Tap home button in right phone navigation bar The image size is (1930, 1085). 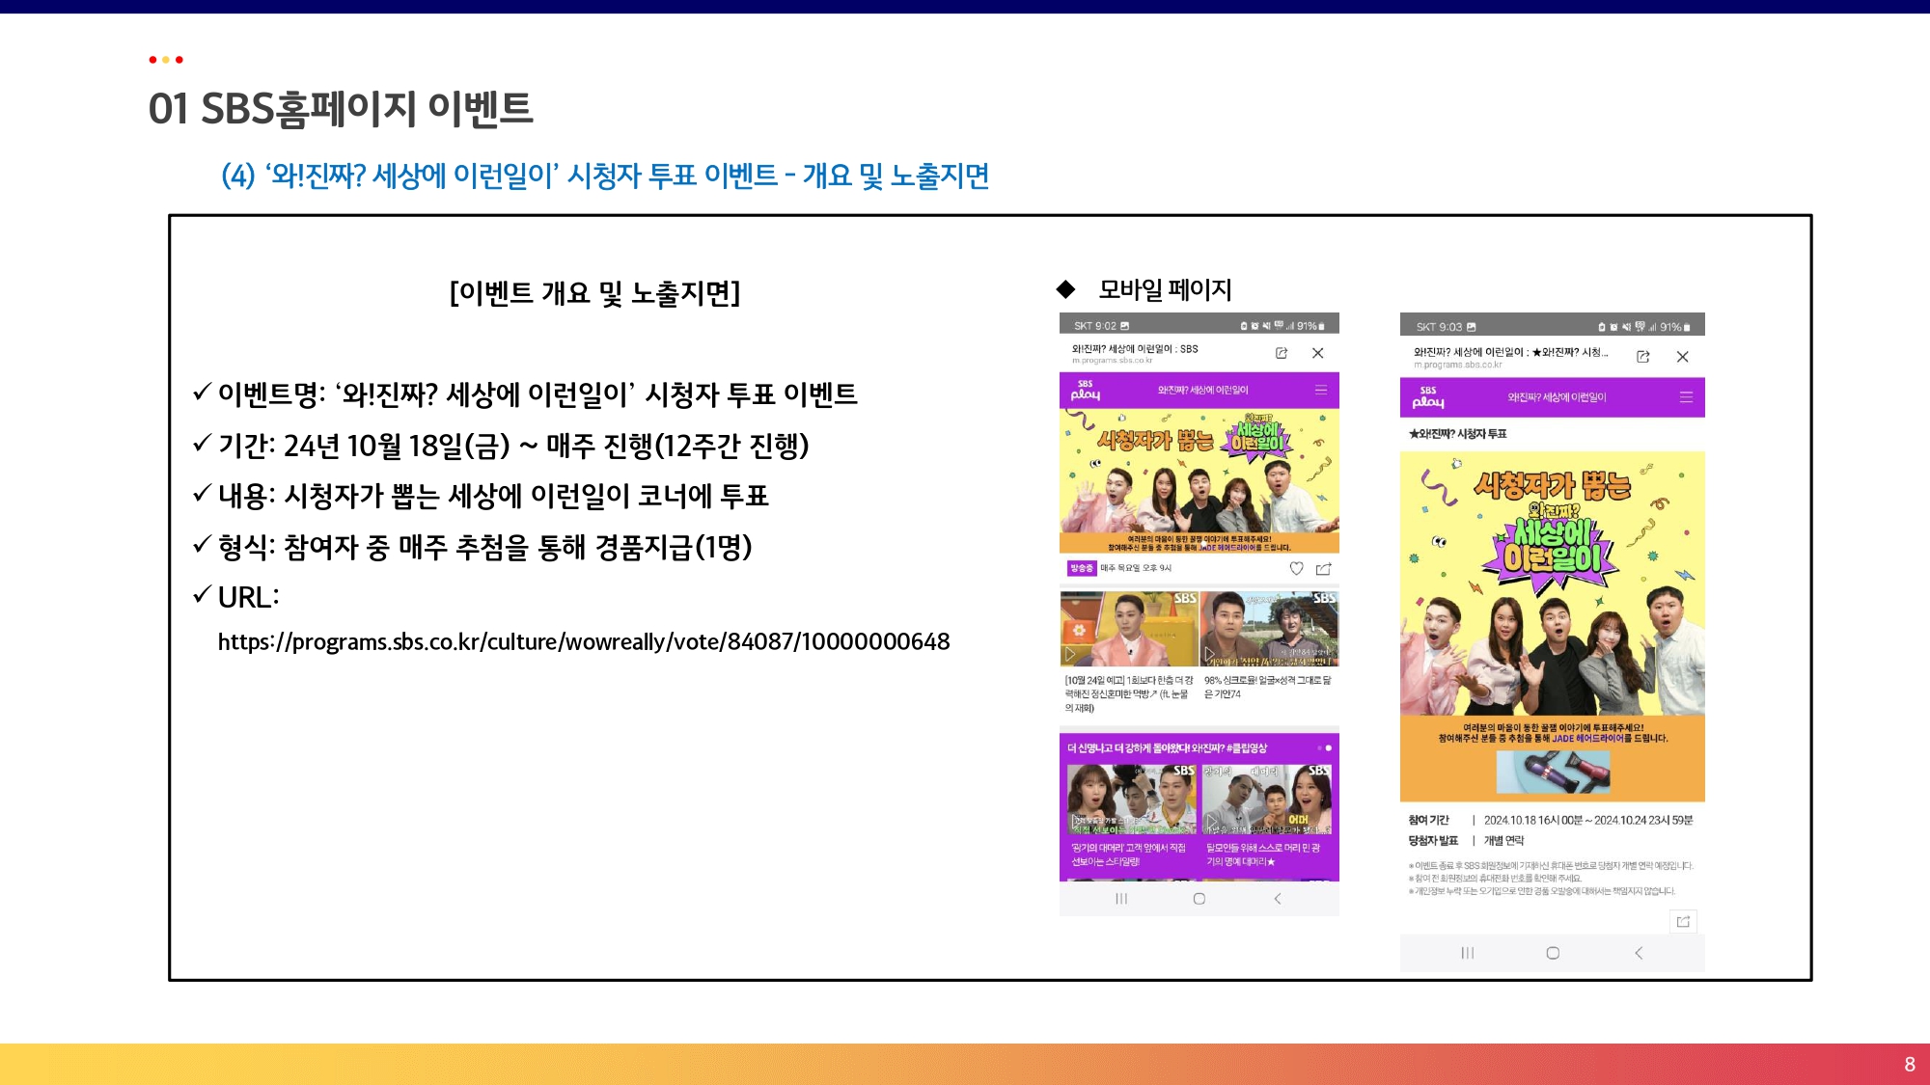pyautogui.click(x=1553, y=953)
